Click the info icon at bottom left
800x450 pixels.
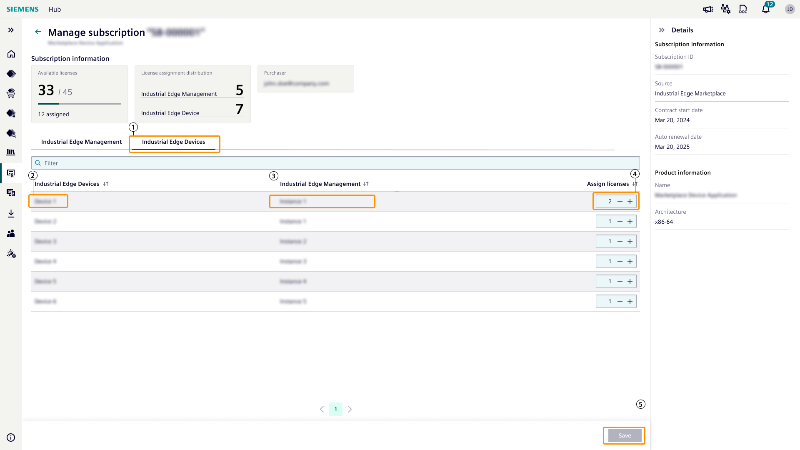(x=11, y=437)
